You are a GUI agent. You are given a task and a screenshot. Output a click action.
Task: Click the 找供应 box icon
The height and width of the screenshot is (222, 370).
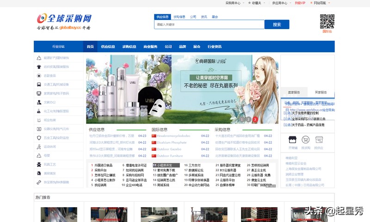319,140
